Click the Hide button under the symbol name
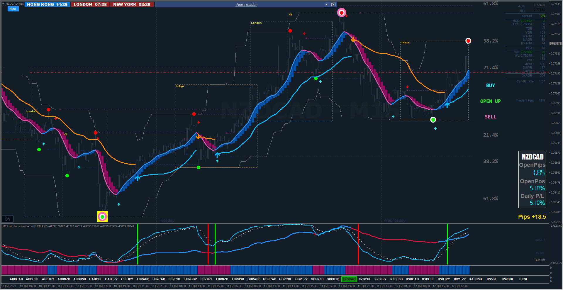Image resolution: width=563 pixels, height=290 pixels. [x=13, y=9]
